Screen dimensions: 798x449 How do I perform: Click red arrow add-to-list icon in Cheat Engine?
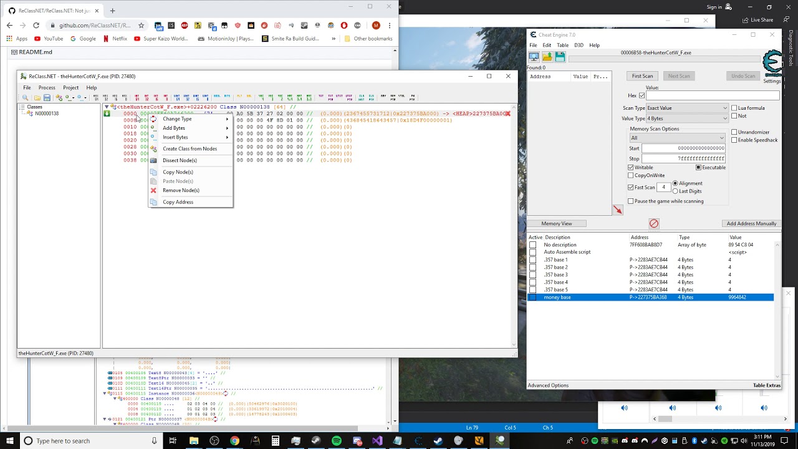click(617, 210)
